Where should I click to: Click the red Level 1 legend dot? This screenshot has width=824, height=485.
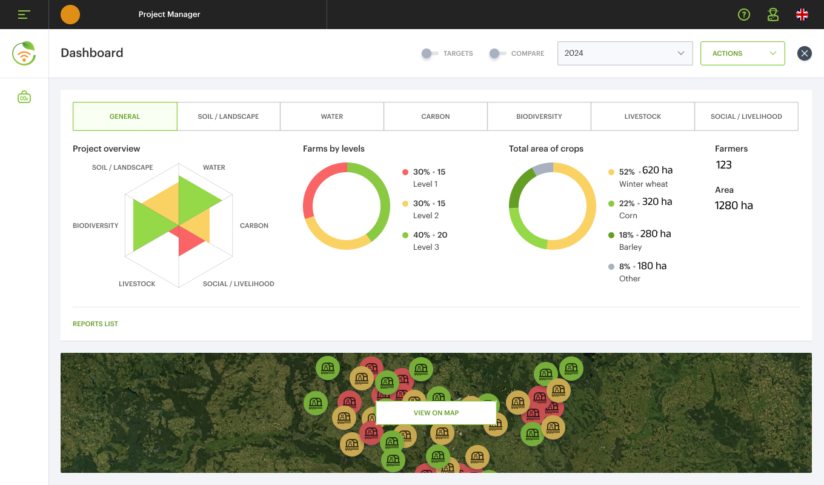pos(405,172)
